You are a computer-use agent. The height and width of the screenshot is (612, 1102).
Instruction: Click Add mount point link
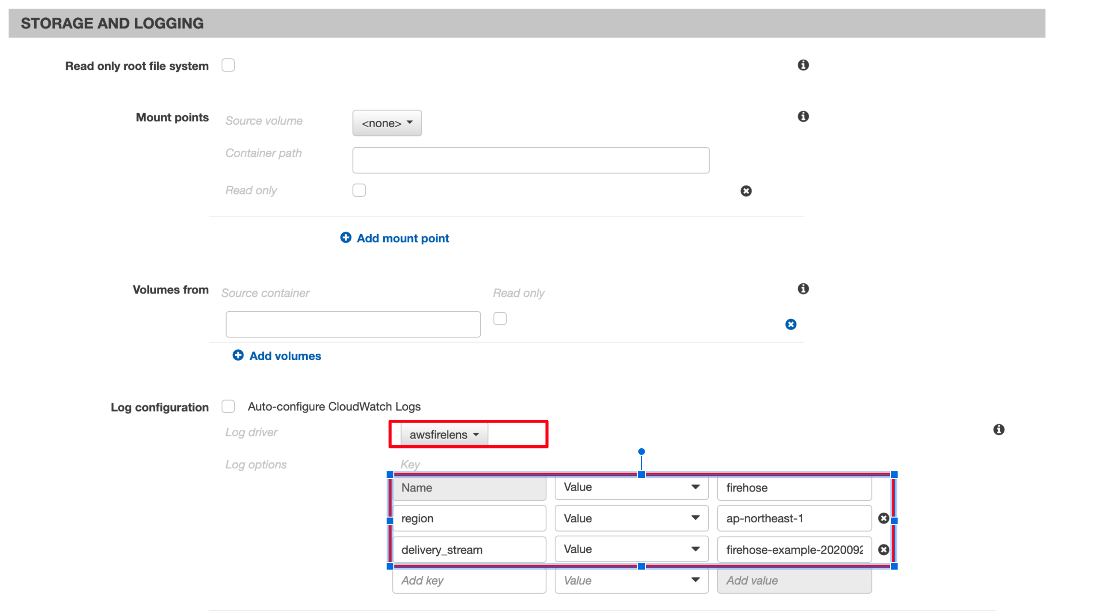point(402,239)
